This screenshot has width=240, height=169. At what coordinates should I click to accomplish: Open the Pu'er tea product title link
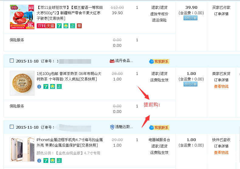click(x=69, y=76)
